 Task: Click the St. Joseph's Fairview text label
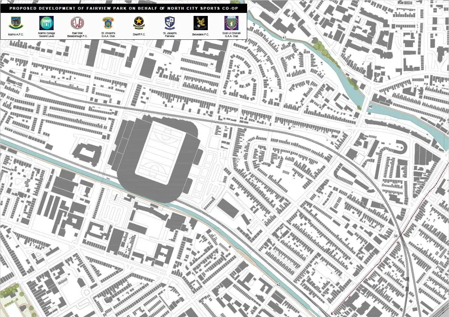pyautogui.click(x=170, y=35)
